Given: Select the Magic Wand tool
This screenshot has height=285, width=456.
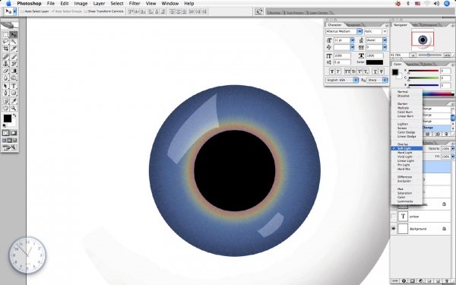Looking at the screenshot, I should click(14, 42).
